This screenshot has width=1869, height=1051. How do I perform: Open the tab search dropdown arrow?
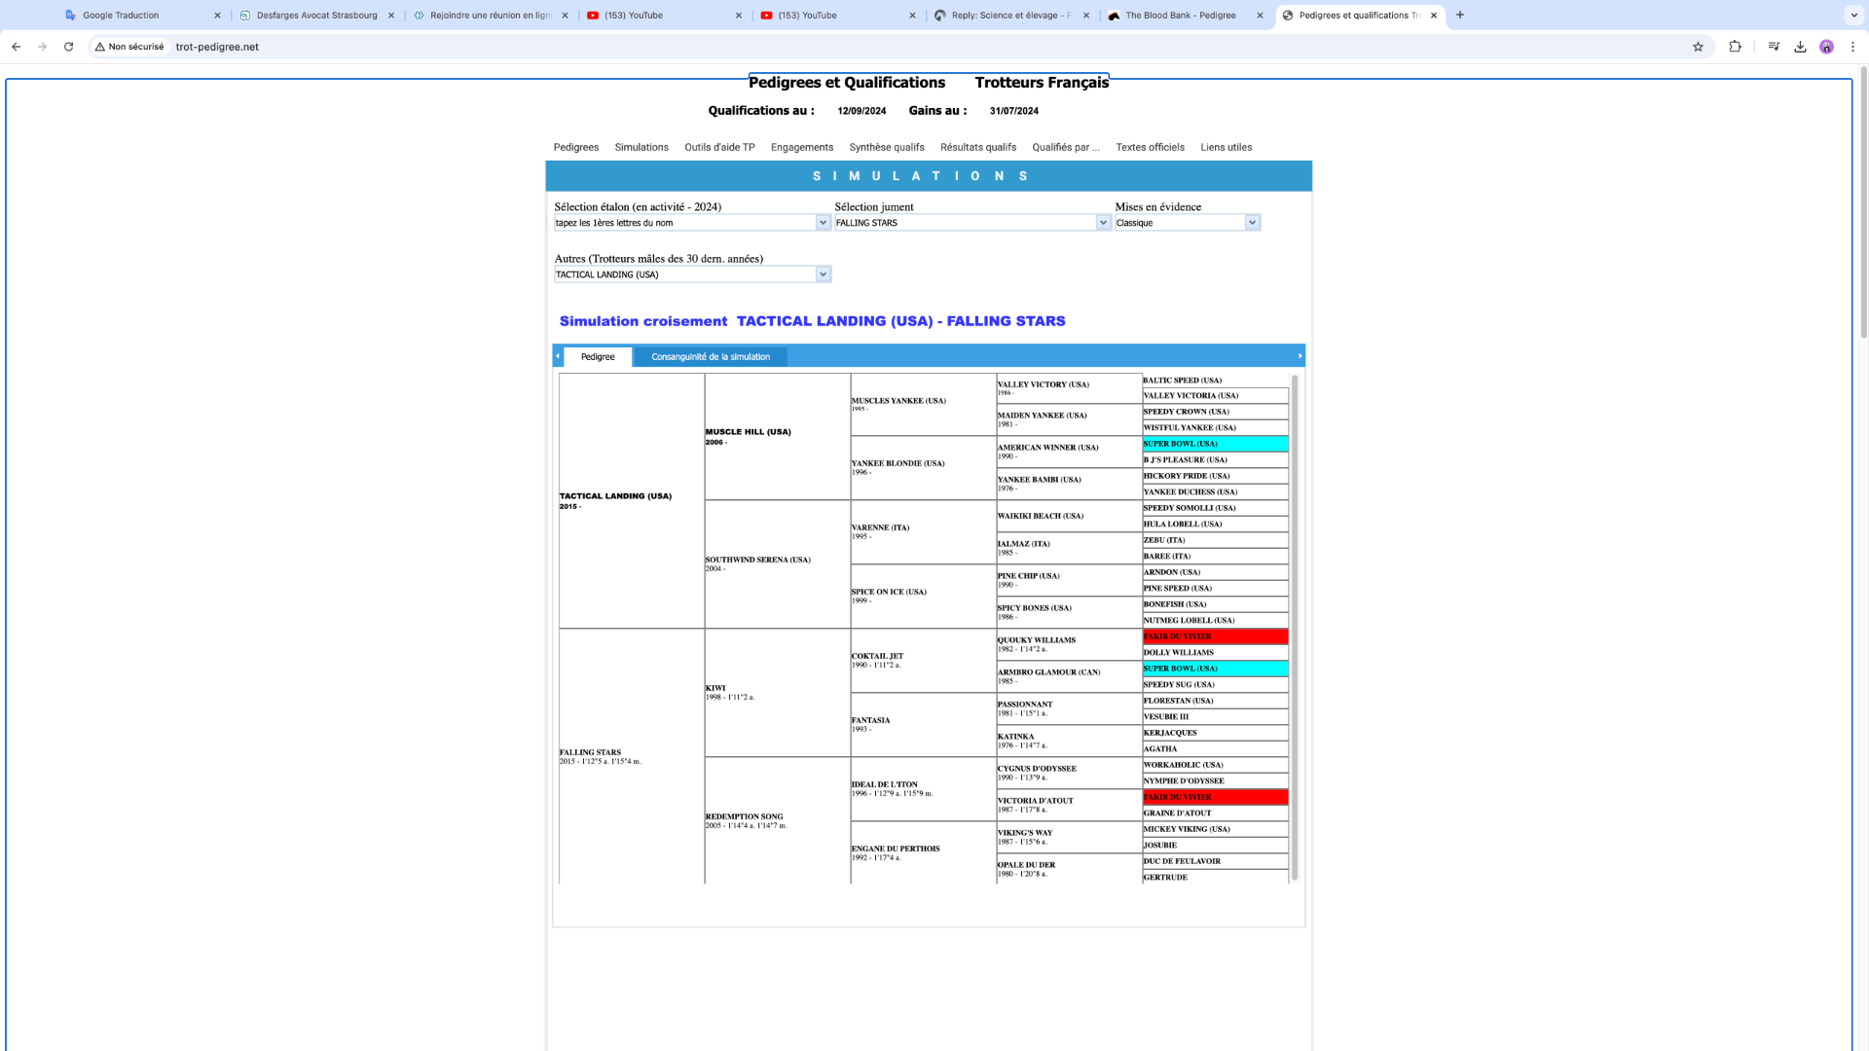point(1853,16)
